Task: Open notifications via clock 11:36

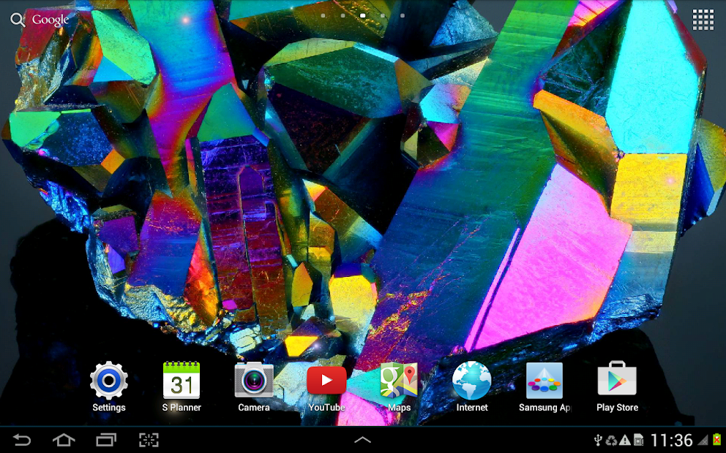Action: click(671, 440)
